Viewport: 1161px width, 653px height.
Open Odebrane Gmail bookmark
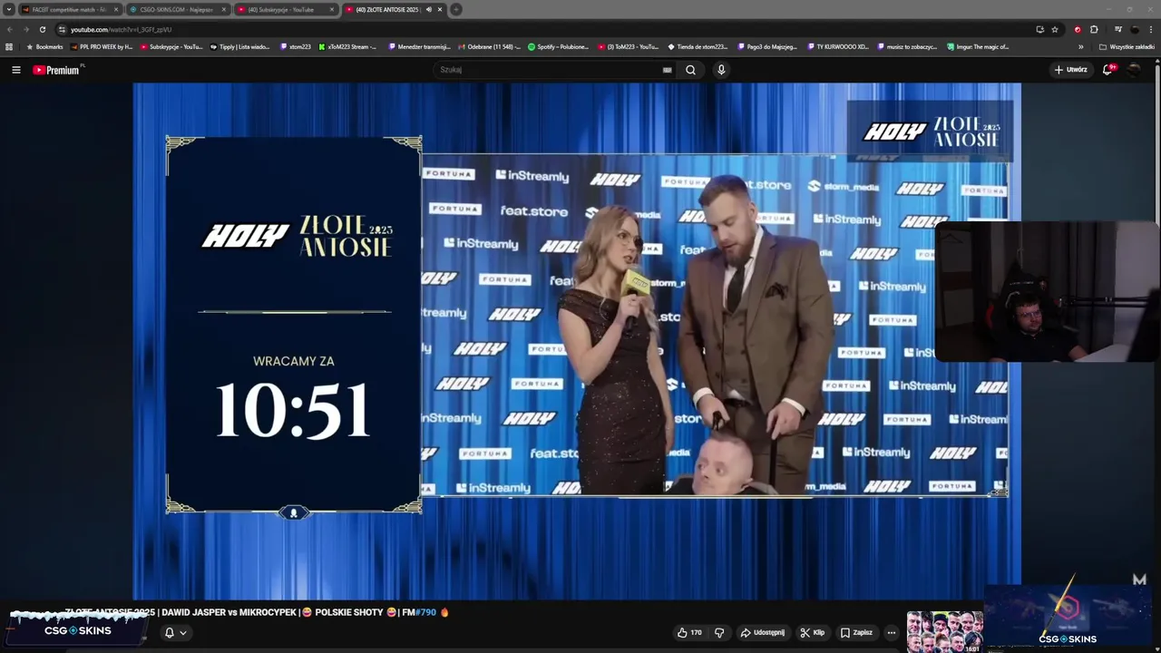(x=489, y=46)
